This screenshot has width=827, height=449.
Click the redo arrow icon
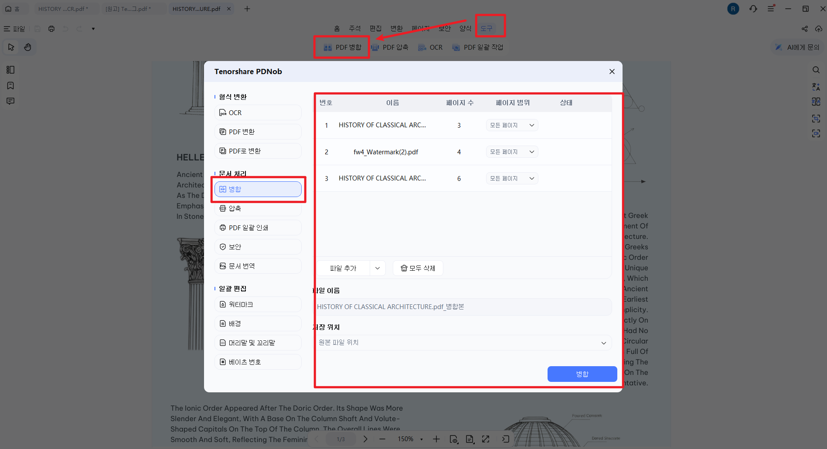(79, 29)
